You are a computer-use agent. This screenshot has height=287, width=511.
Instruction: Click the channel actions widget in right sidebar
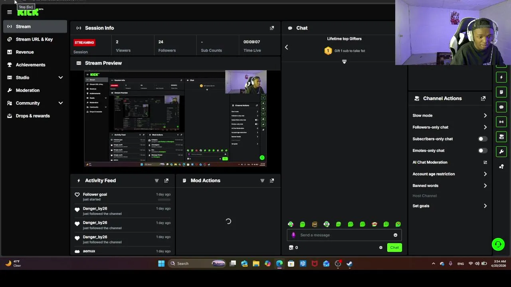pos(501,137)
